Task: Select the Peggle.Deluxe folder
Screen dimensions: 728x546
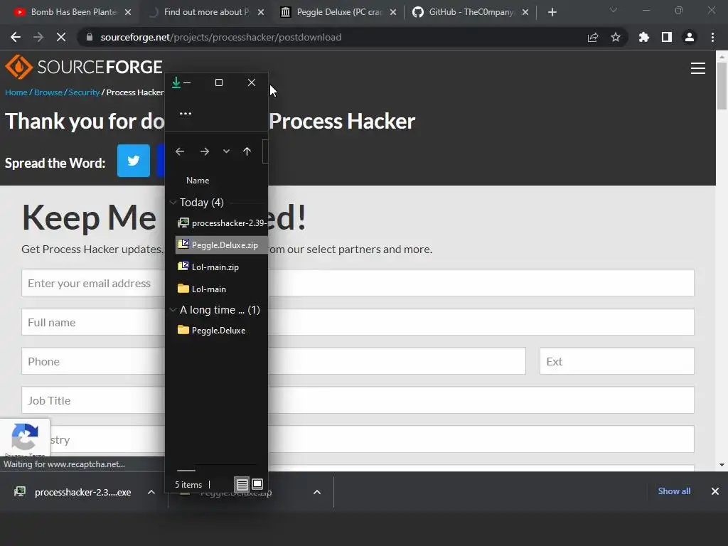Action: point(222,331)
